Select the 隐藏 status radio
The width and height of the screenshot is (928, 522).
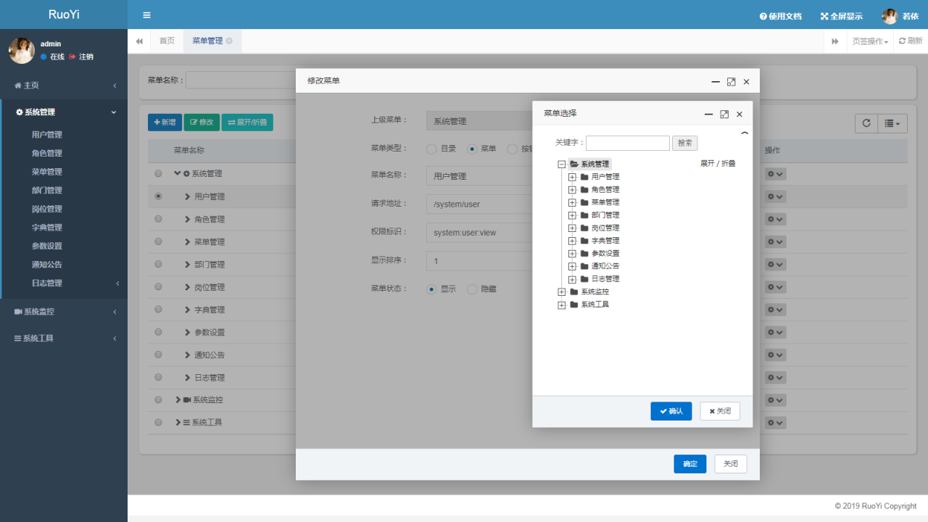(x=472, y=289)
